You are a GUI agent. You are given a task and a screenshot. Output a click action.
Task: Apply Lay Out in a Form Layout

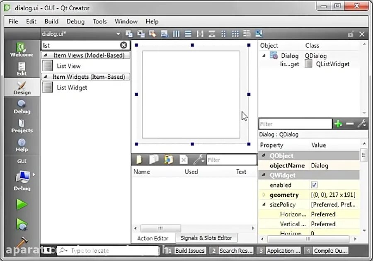click(x=223, y=34)
